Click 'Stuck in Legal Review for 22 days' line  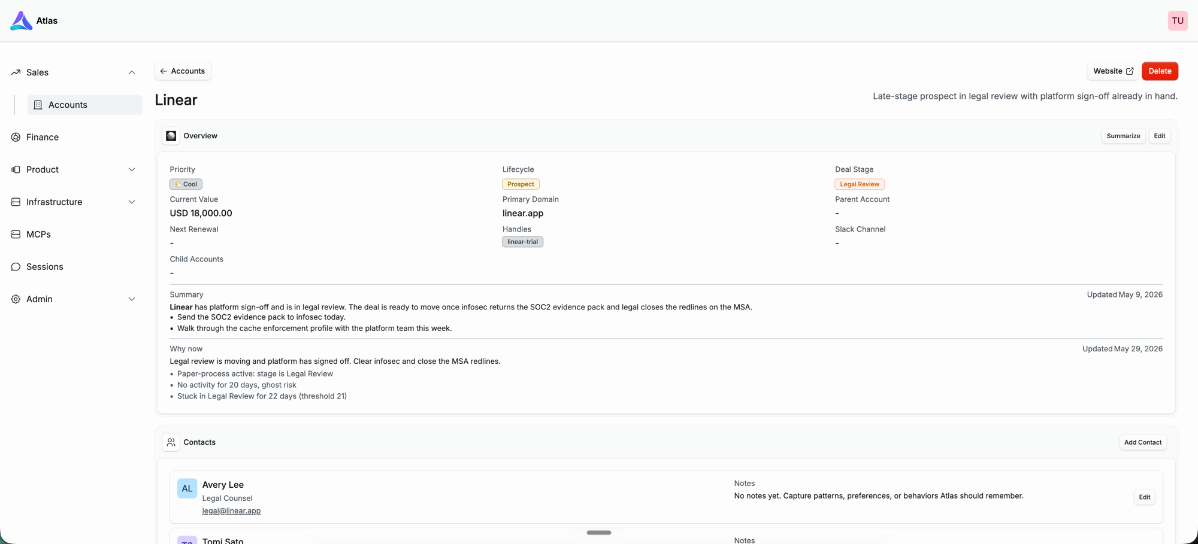pos(262,396)
